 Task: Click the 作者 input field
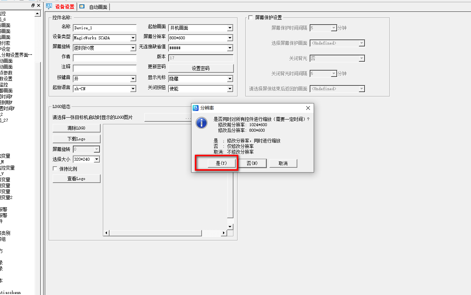coord(105,58)
